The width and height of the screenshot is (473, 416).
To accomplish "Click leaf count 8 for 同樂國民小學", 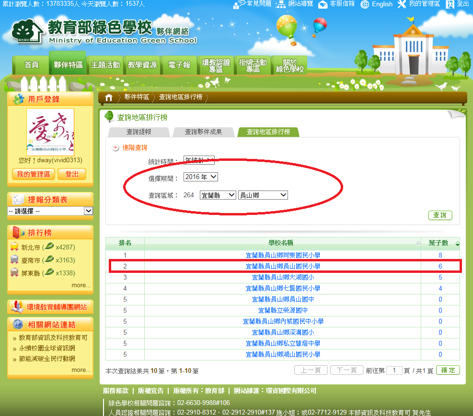I will [x=440, y=256].
